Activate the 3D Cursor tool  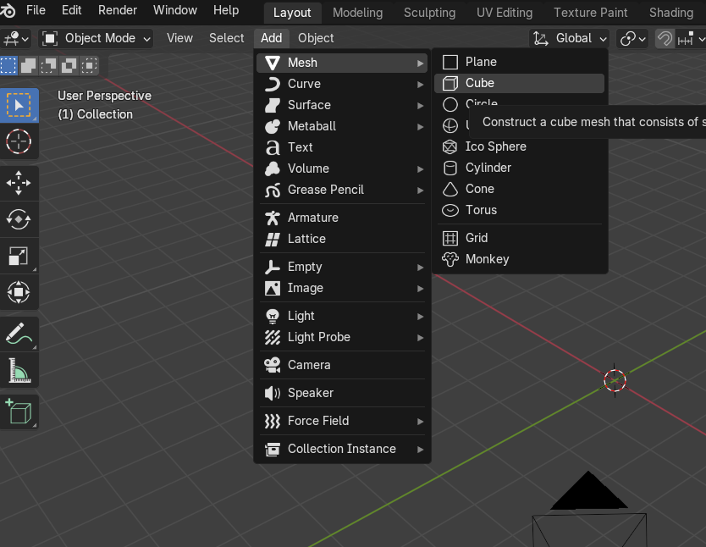19,141
